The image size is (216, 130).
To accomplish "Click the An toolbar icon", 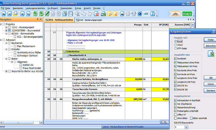I will [122, 14].
